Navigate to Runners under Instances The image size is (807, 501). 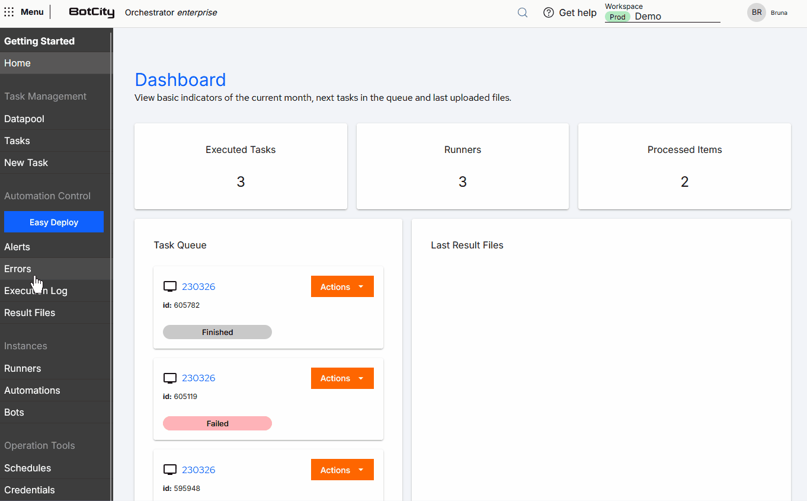[23, 368]
